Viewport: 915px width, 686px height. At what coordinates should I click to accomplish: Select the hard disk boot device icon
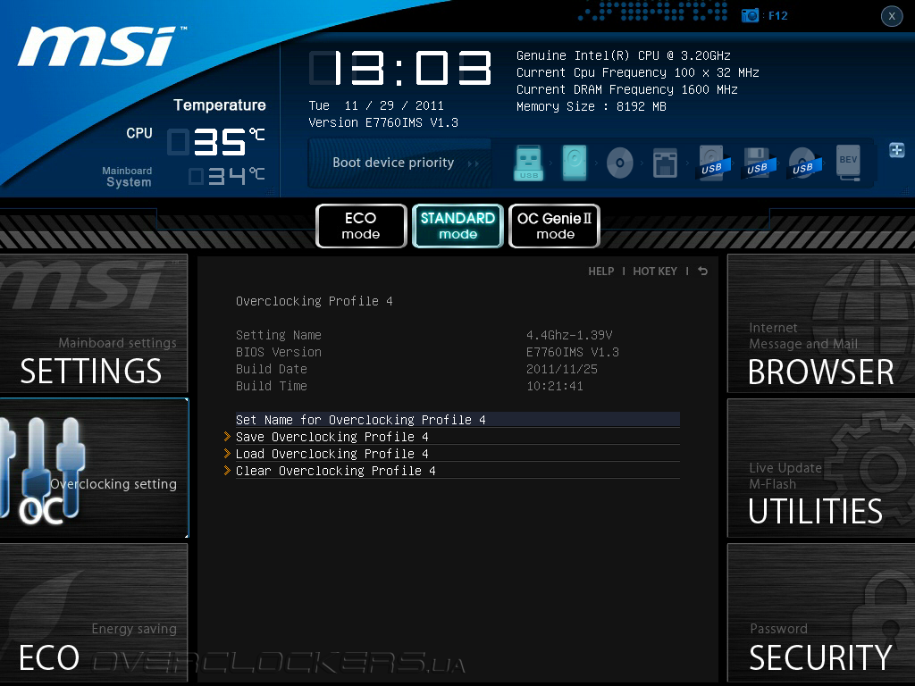[575, 163]
